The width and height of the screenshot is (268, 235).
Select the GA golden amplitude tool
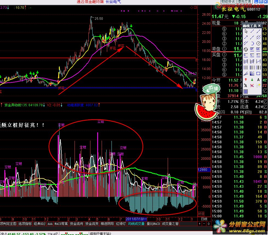258,49
